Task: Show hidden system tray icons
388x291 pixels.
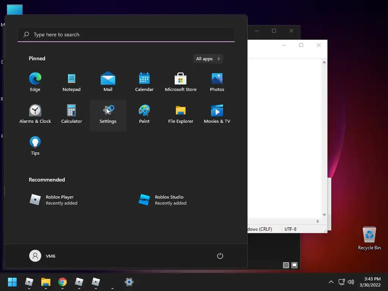Action: (x=331, y=282)
